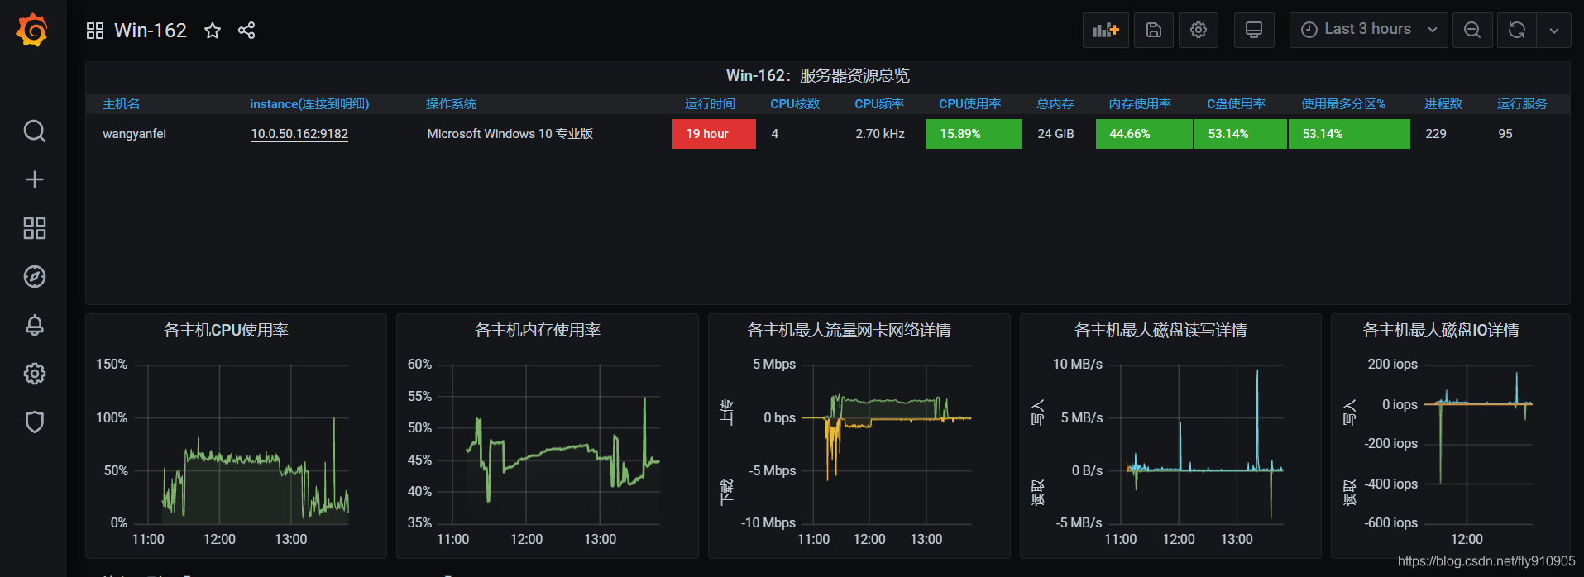Open the 各主机最大流量网卡网络详情 panel title menu
1584x577 pixels.
(x=849, y=331)
